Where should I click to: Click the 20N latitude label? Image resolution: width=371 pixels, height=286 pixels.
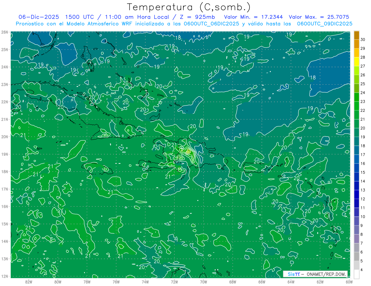tap(5, 137)
